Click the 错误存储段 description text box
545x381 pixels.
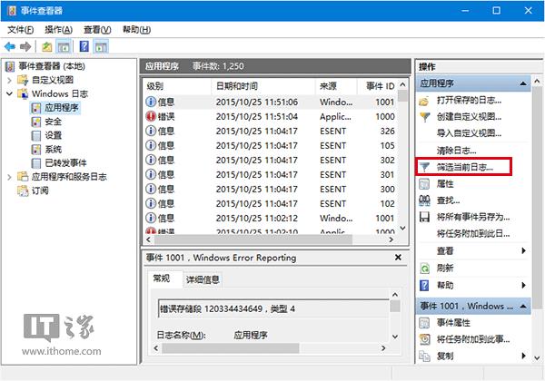(x=273, y=308)
